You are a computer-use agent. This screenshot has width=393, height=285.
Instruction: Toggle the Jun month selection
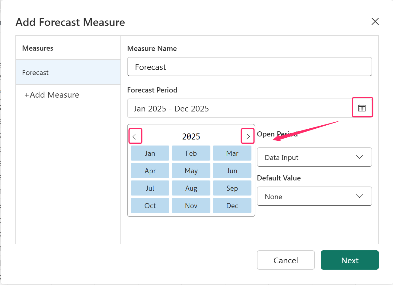[x=232, y=171]
